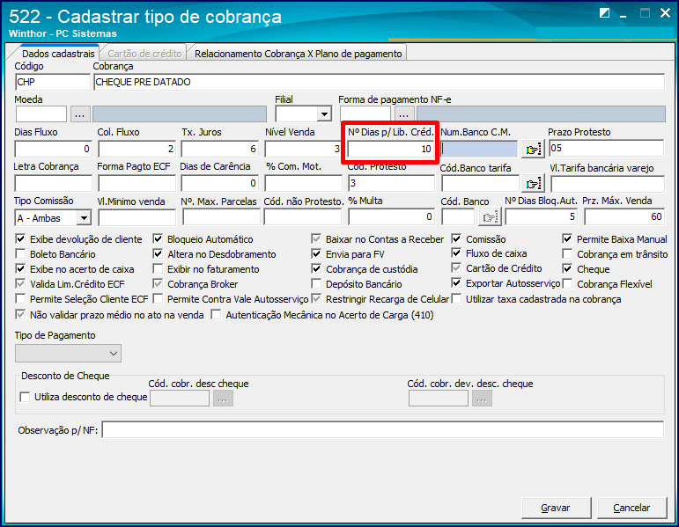Click the Letra Cobrança field
Viewport: 679px width, 527px height.
[53, 184]
